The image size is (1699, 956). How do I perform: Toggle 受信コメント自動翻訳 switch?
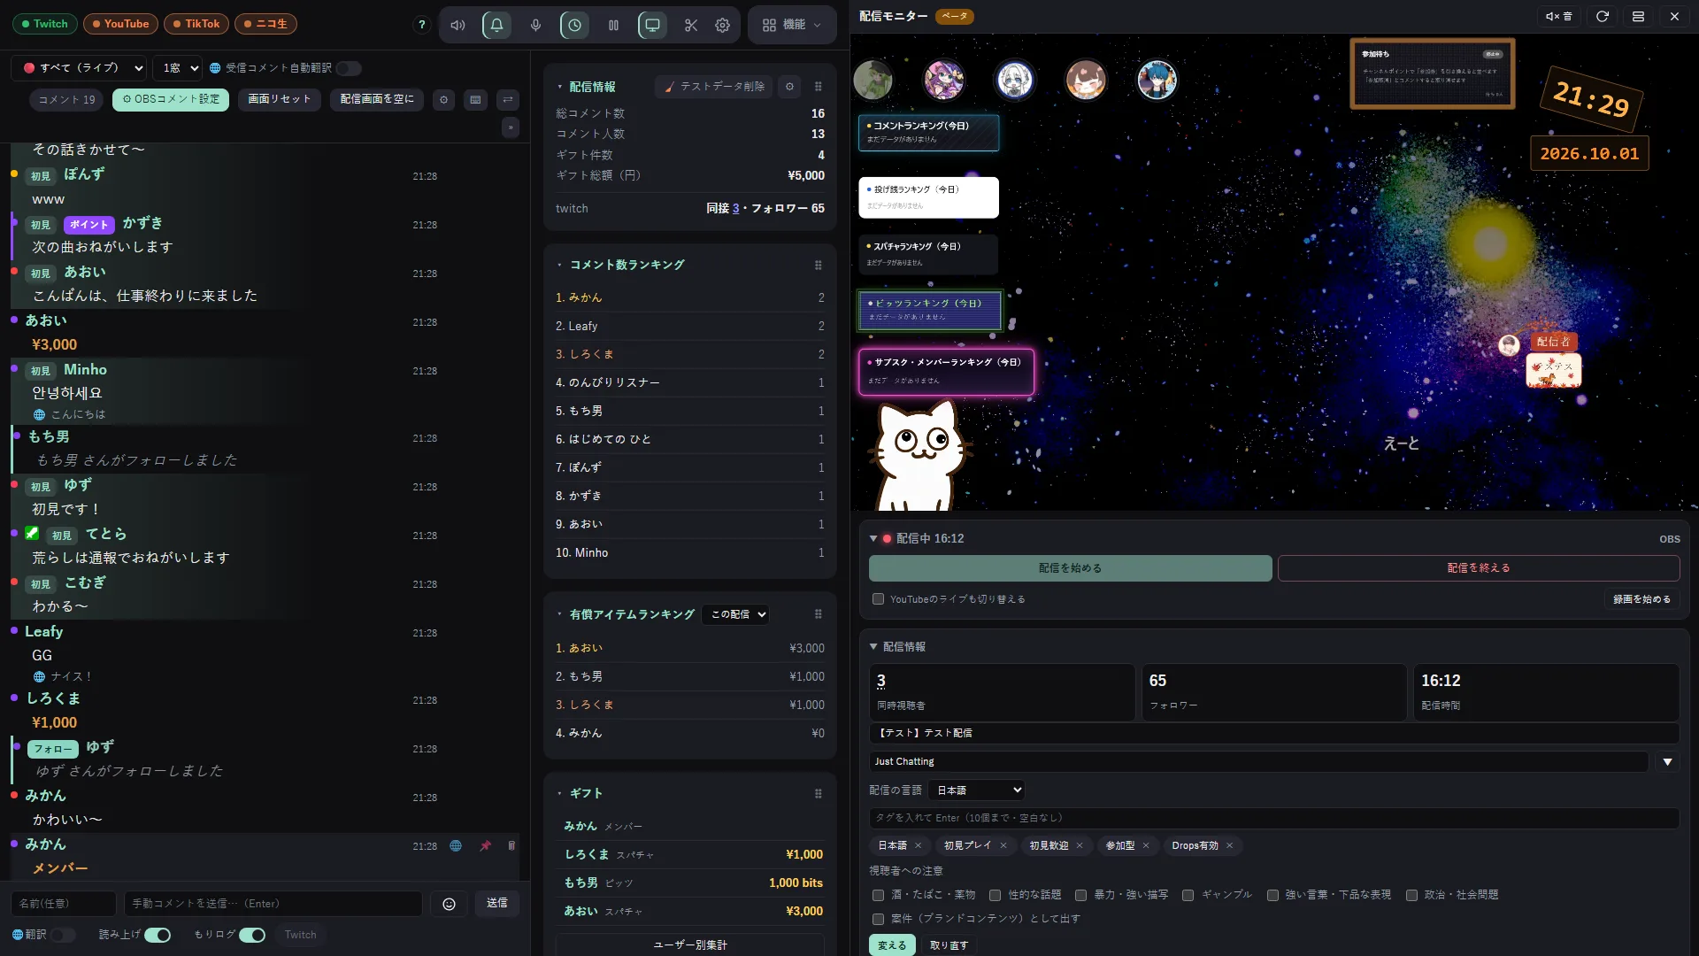349,68
